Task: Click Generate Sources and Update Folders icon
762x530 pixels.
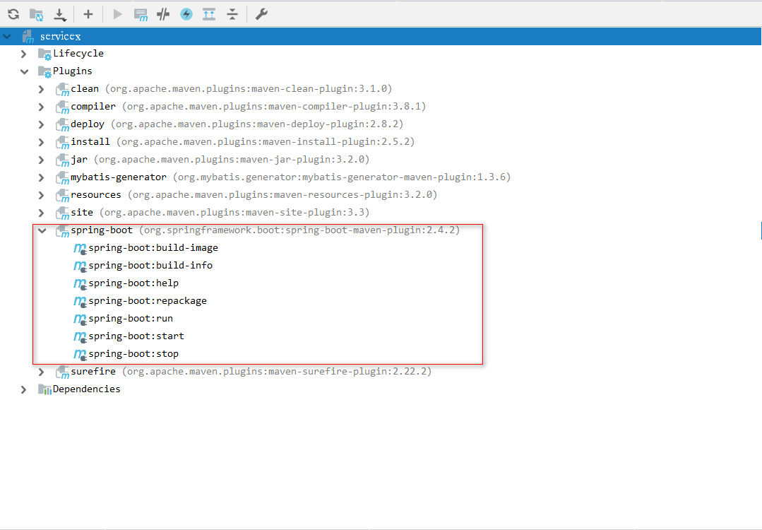Action: 37,15
